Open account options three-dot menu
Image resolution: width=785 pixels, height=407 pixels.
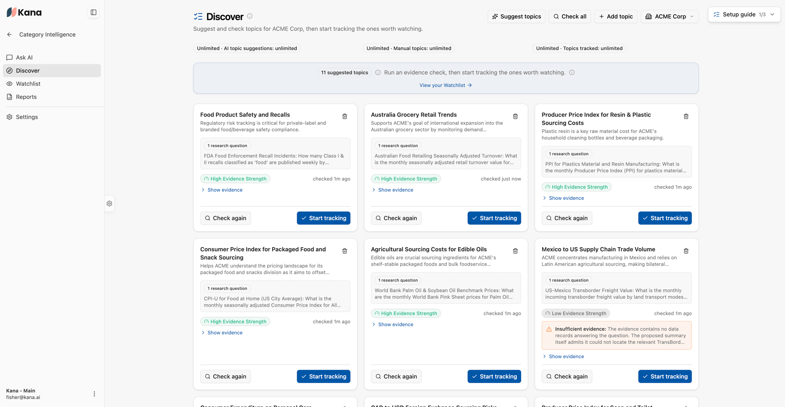pyautogui.click(x=94, y=394)
